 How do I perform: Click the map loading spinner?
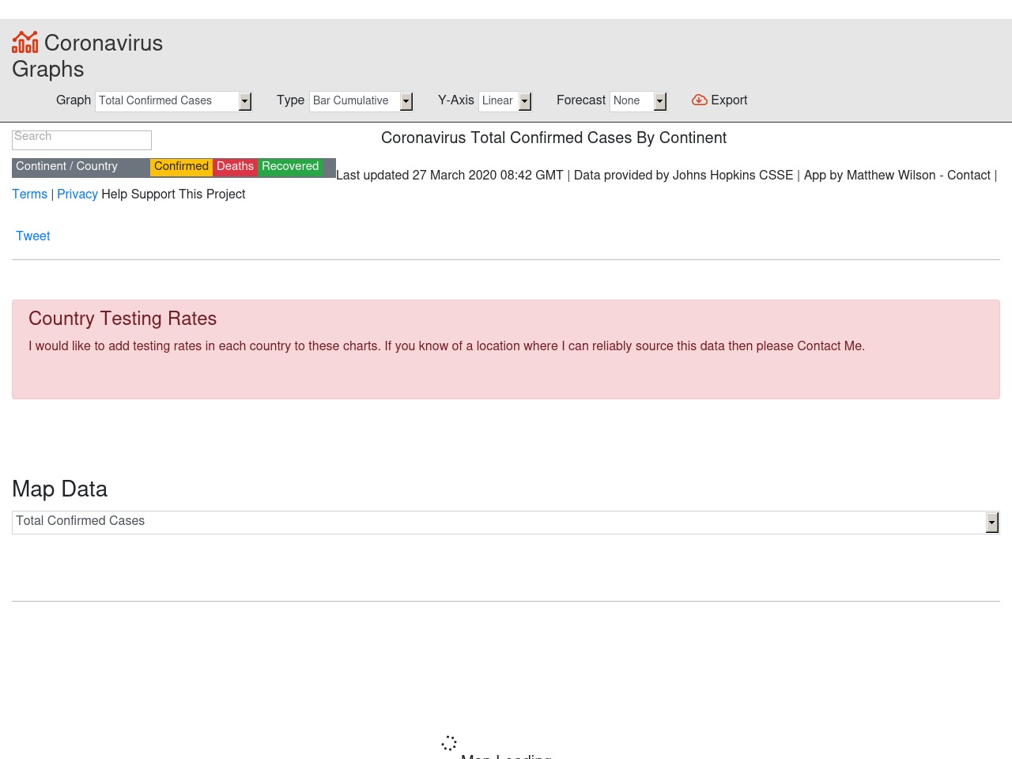tap(449, 743)
